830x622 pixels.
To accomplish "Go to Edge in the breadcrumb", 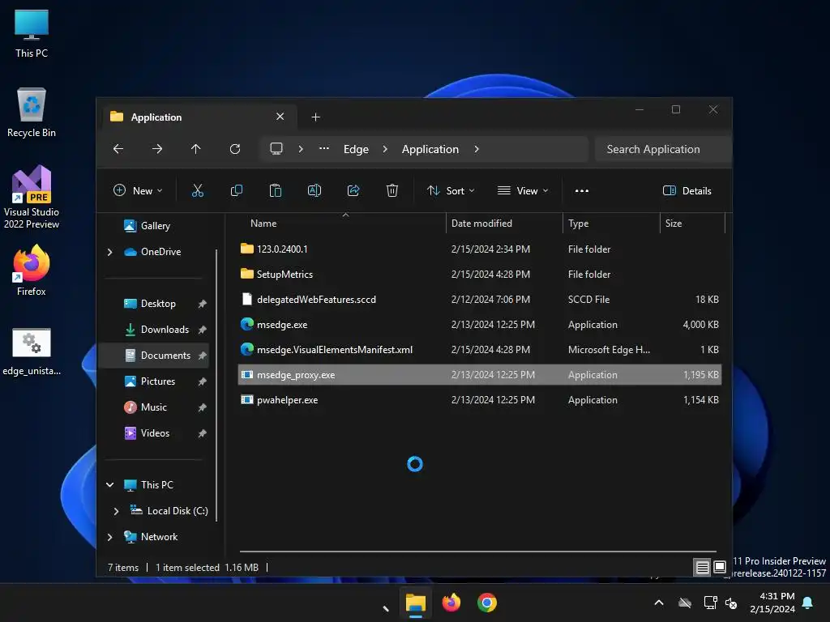I will tap(356, 149).
